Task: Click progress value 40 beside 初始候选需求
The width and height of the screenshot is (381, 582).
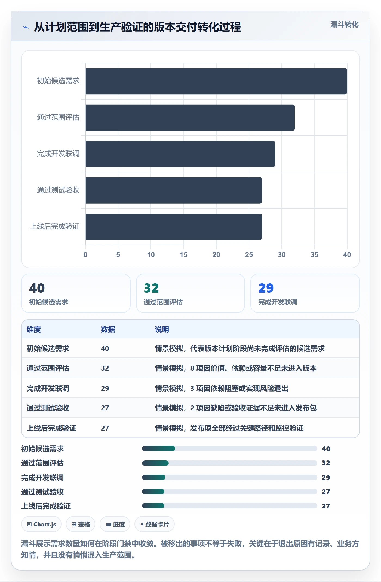Action: tap(326, 449)
